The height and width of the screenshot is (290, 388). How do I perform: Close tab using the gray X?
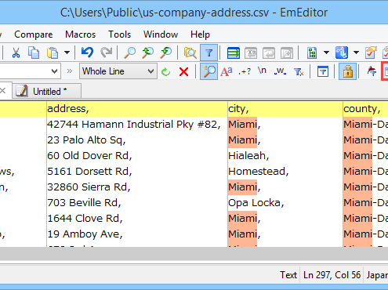3,91
